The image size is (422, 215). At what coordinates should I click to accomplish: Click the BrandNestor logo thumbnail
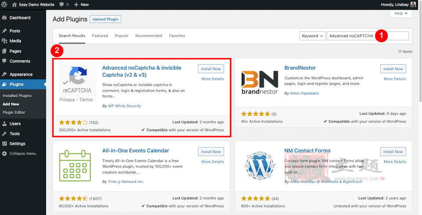click(260, 82)
